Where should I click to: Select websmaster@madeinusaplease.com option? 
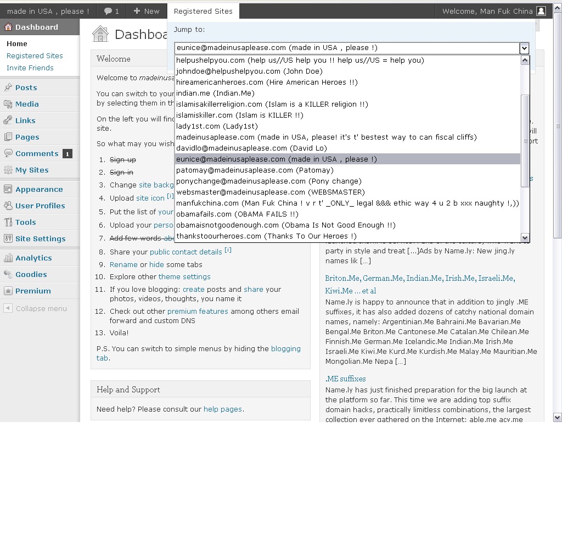coord(347,192)
